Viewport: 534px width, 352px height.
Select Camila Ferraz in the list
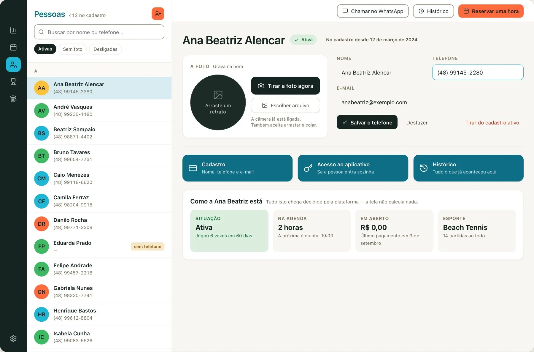(x=99, y=201)
